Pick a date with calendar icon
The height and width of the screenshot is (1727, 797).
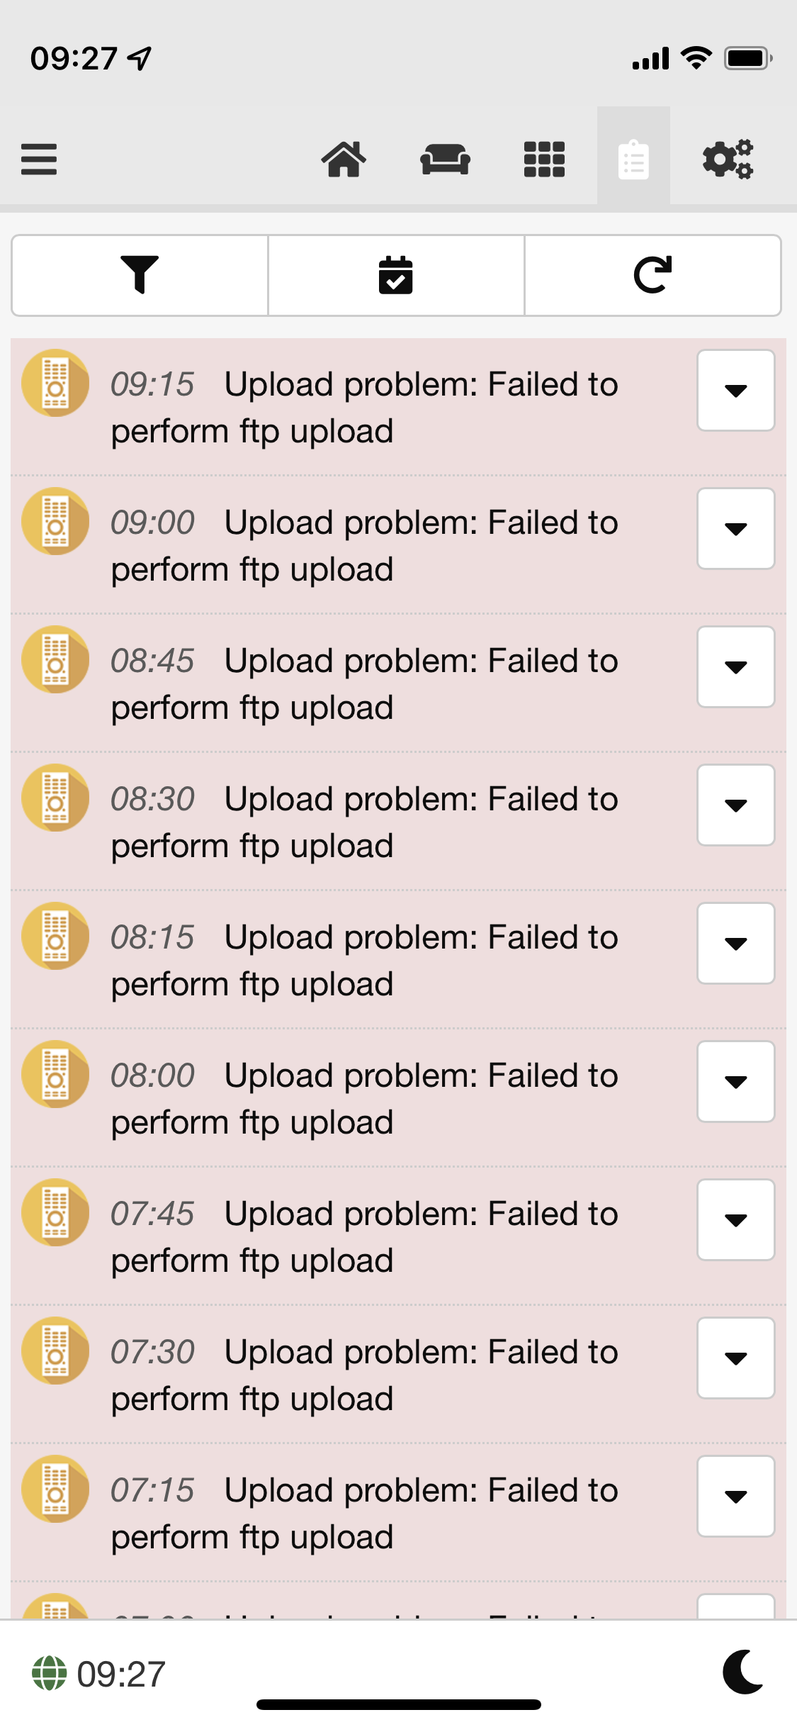tap(396, 275)
